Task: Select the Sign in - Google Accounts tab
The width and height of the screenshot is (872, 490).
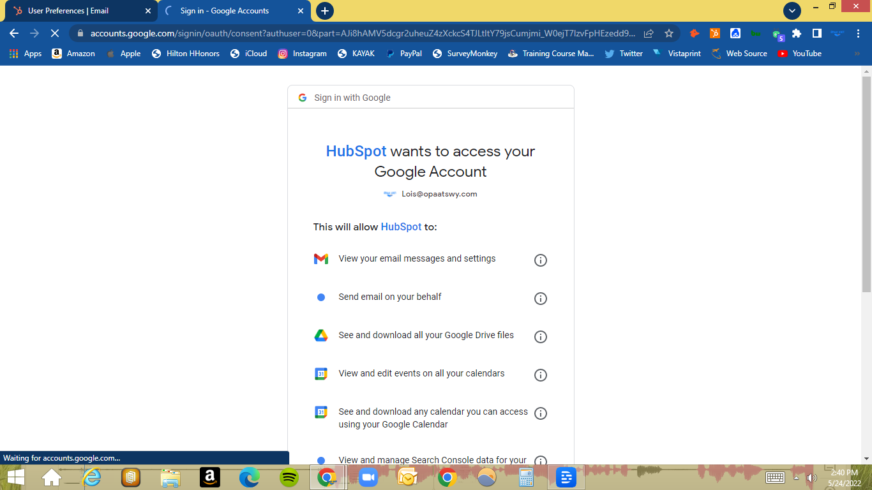Action: pyautogui.click(x=235, y=11)
